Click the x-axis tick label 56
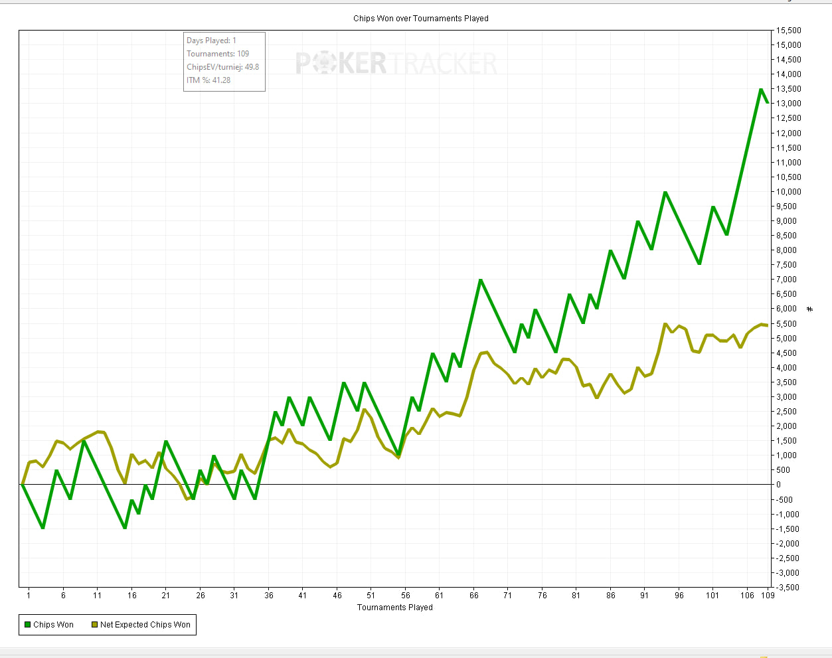 [406, 596]
